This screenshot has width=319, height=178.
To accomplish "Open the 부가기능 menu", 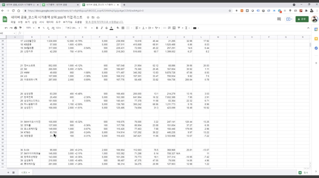I will point(68,22).
